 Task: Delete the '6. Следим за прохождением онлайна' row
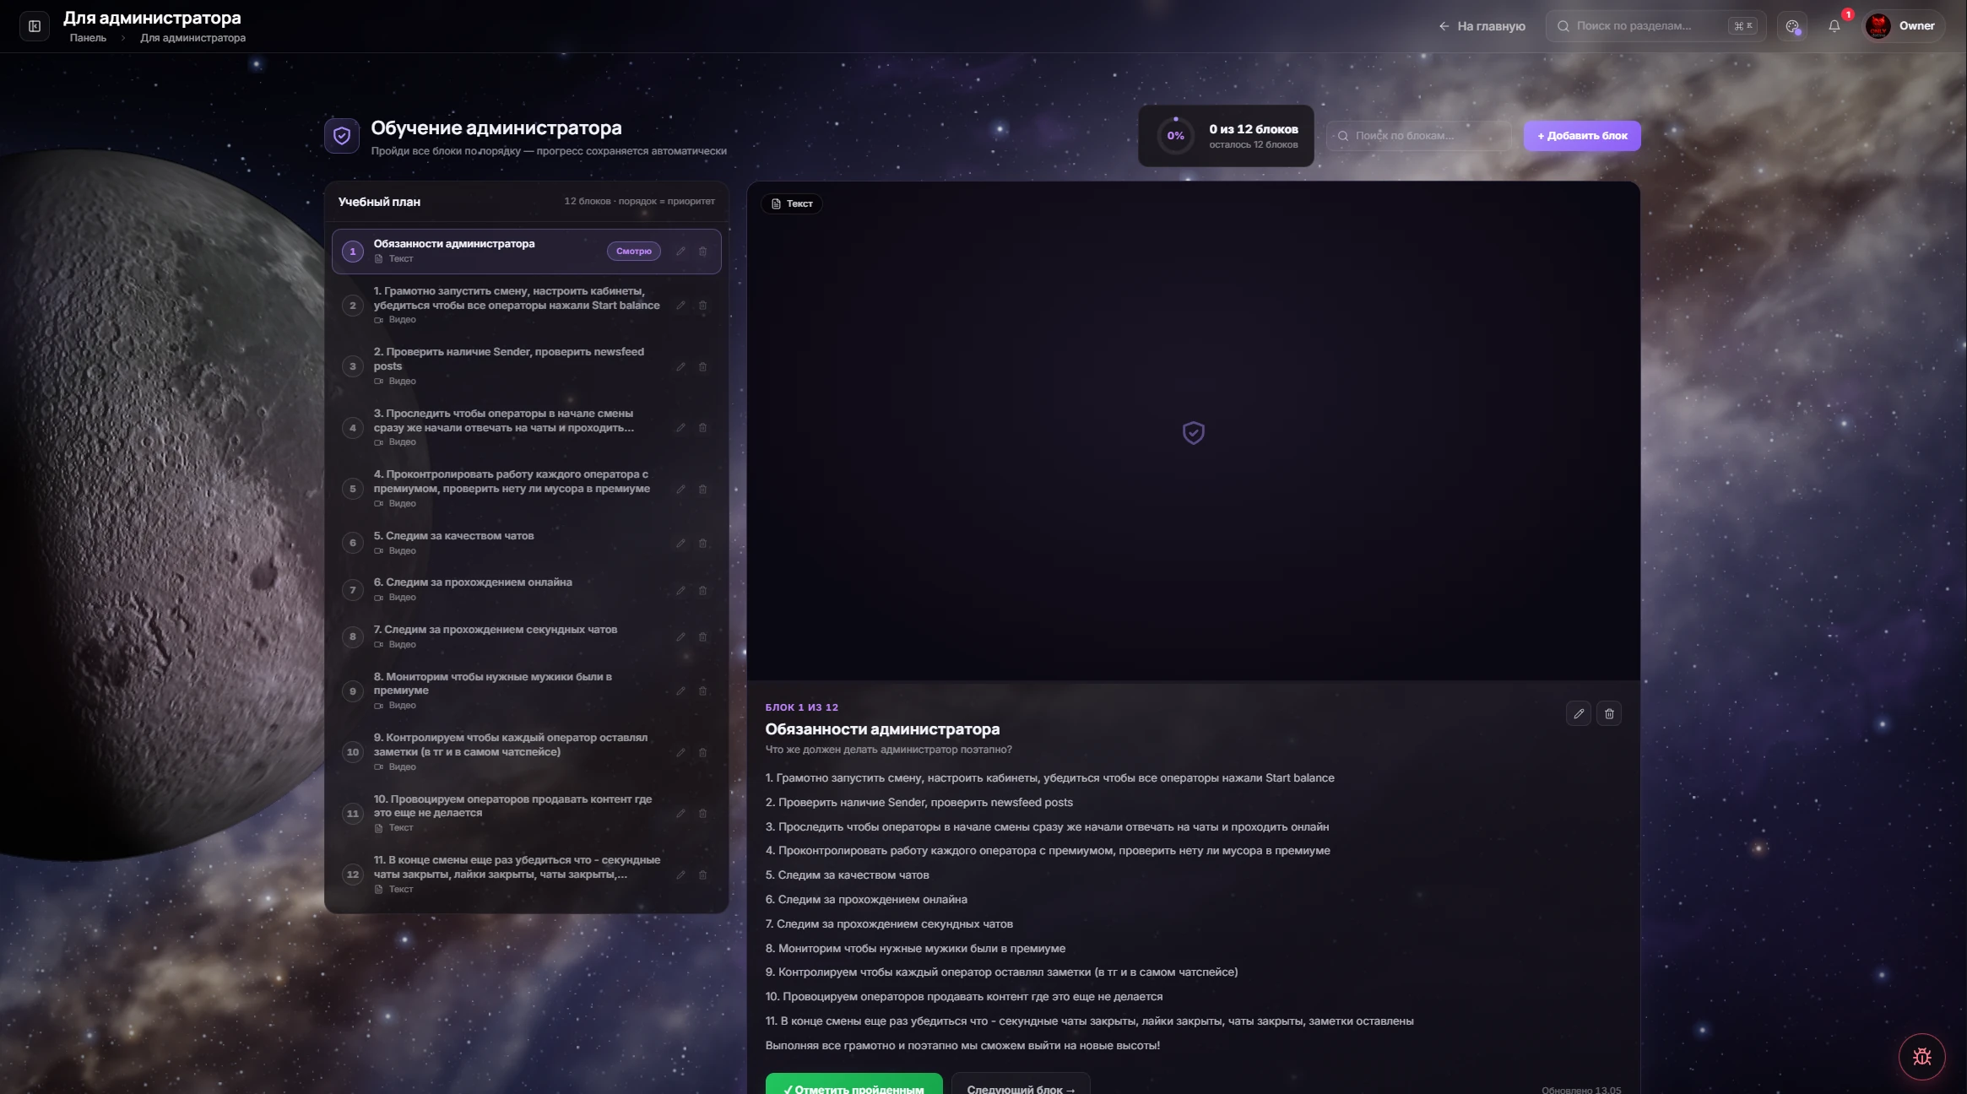pyautogui.click(x=702, y=591)
